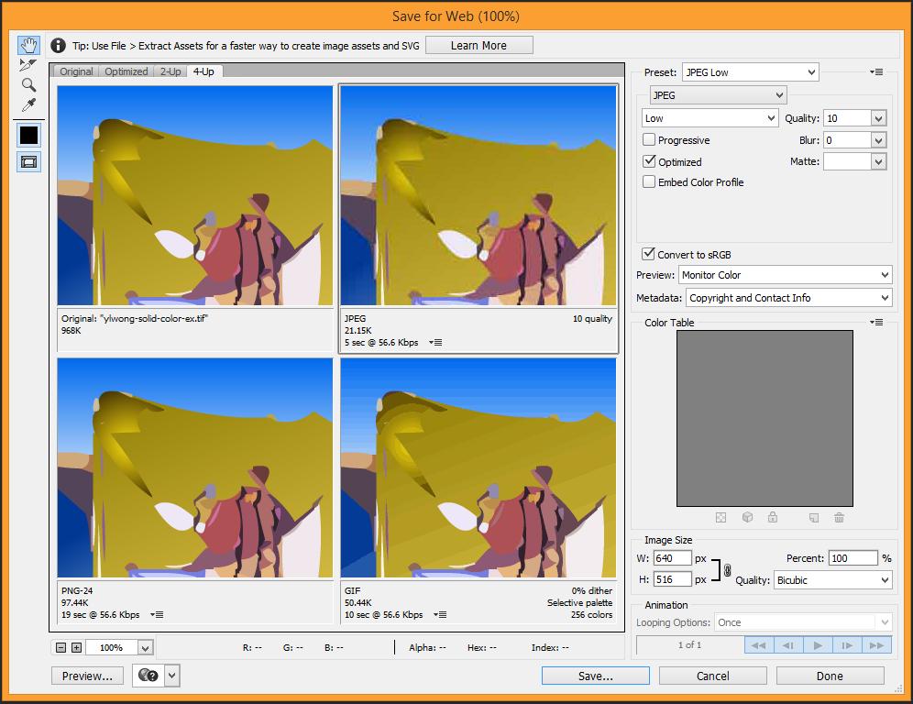Toggle the constrain proportions link icon
This screenshot has height=704, width=913.
pos(727,570)
